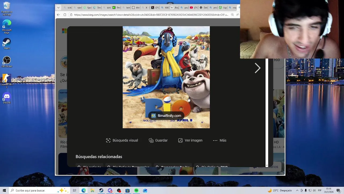
Task: Open the Microsoft Edge desktop shortcut
Action: [x=7, y=27]
